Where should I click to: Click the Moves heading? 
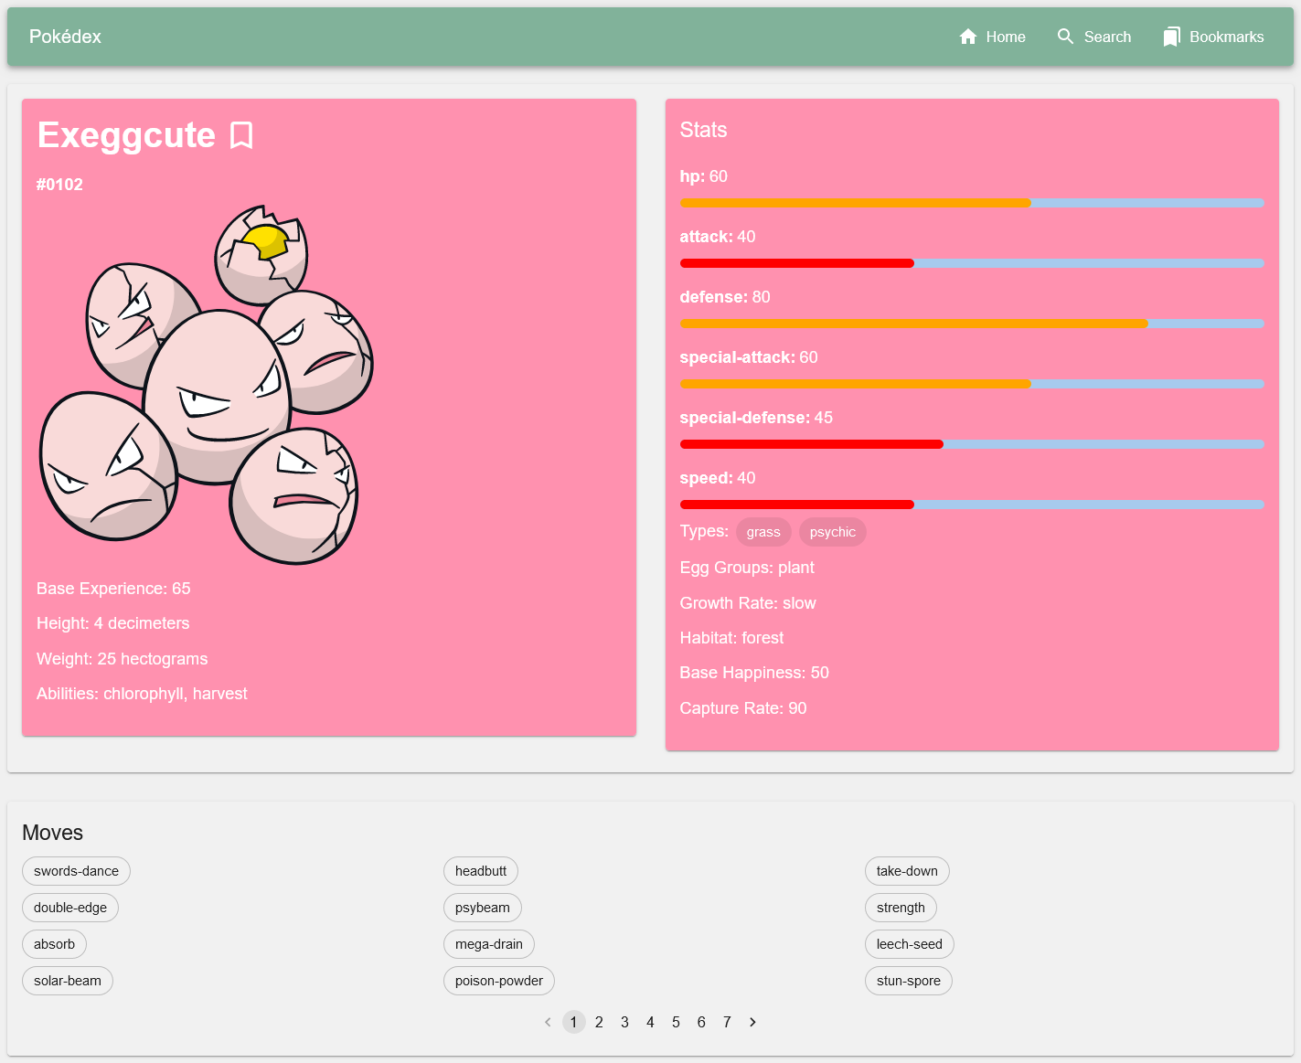click(52, 833)
